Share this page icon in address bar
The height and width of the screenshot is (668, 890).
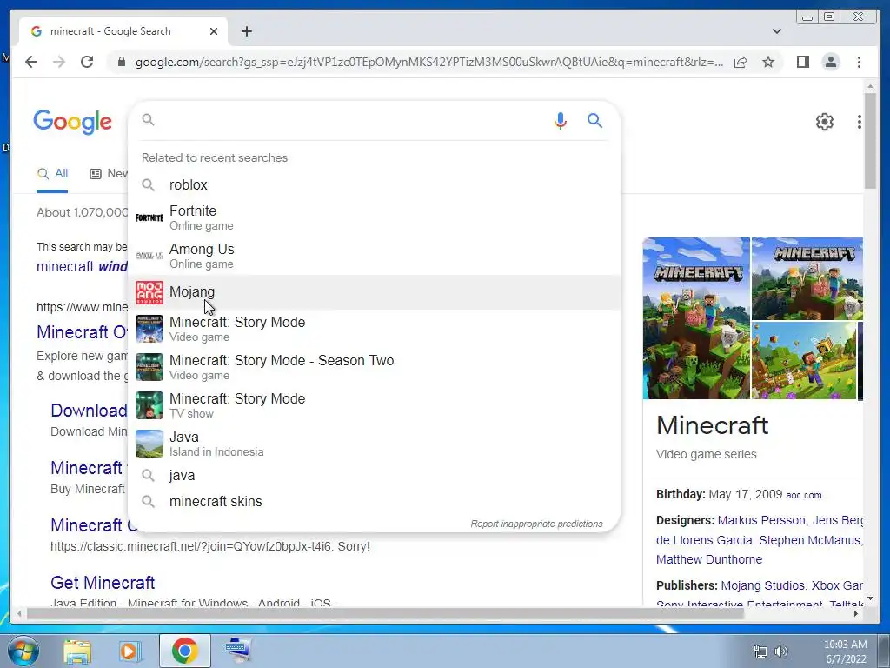(x=741, y=62)
